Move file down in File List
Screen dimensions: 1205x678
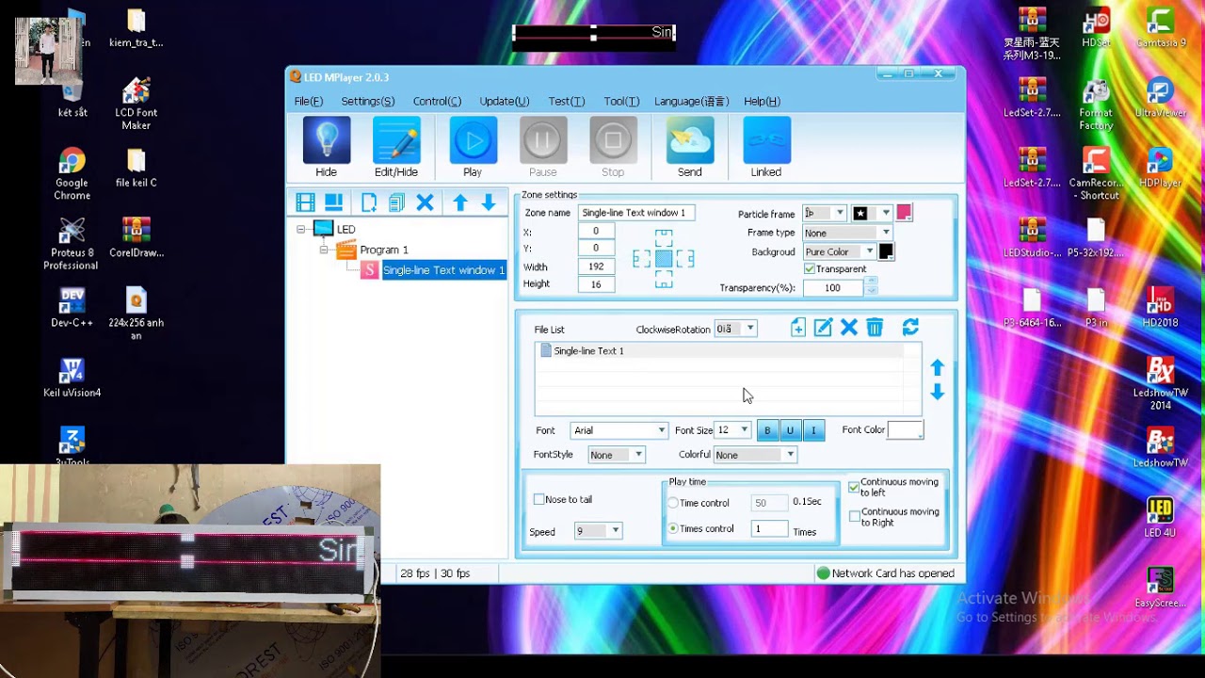pyautogui.click(x=938, y=392)
